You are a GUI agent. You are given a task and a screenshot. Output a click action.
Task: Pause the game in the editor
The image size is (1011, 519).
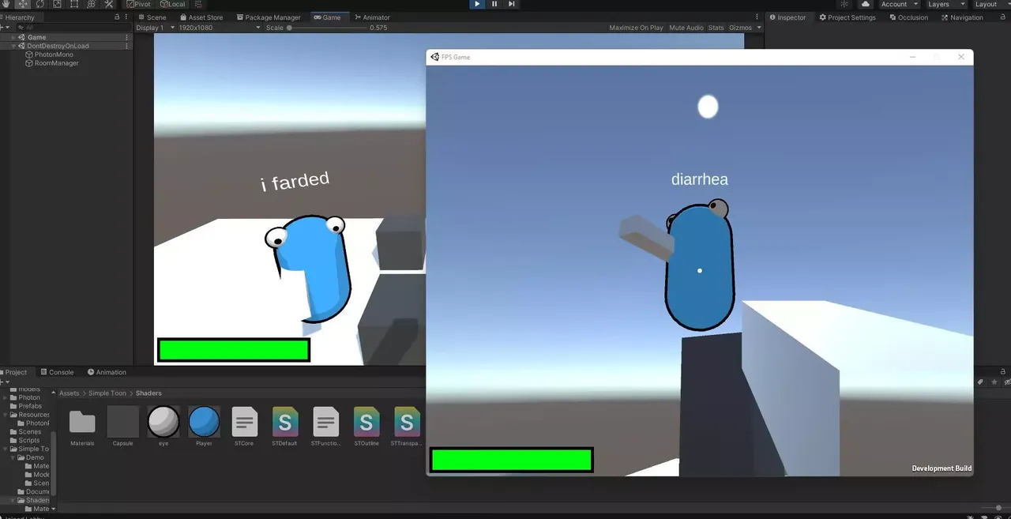point(494,4)
